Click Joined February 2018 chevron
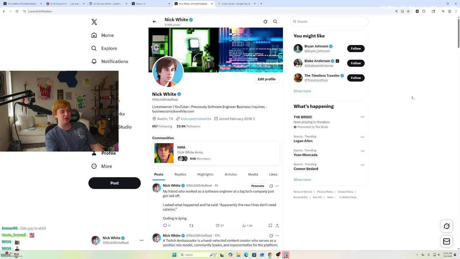The width and height of the screenshot is (460, 259). pos(254,119)
